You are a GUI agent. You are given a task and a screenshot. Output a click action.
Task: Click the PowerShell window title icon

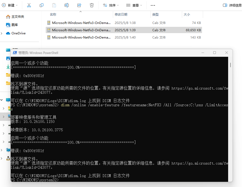coord(15,53)
